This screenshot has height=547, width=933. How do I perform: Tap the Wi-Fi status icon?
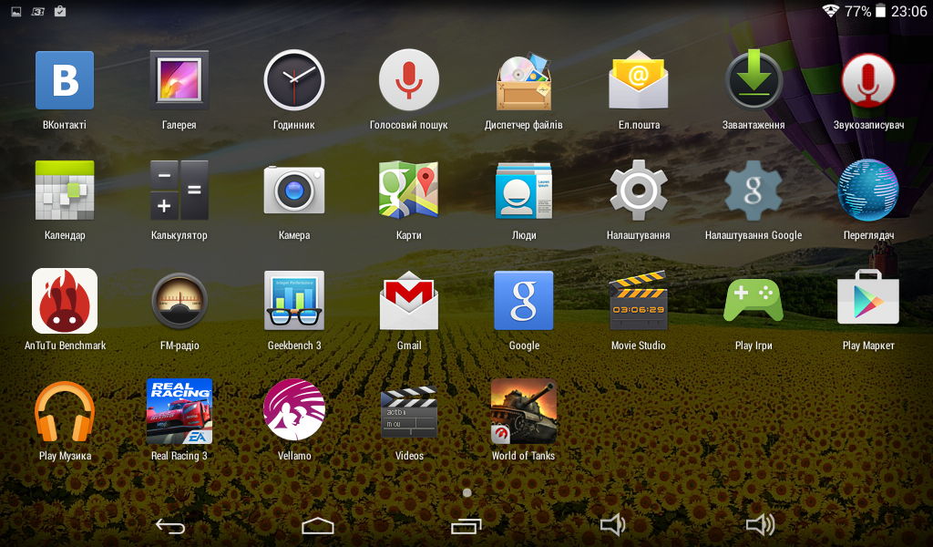(831, 11)
